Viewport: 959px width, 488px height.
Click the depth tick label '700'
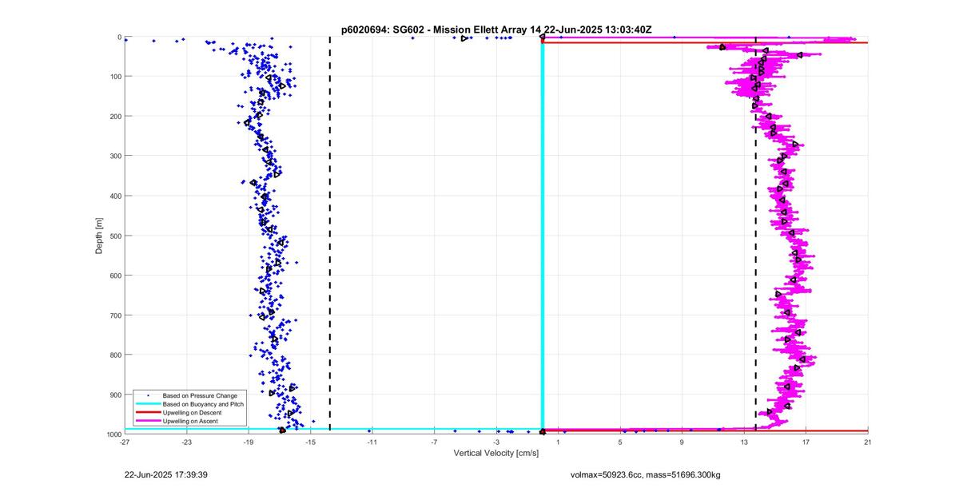115,315
